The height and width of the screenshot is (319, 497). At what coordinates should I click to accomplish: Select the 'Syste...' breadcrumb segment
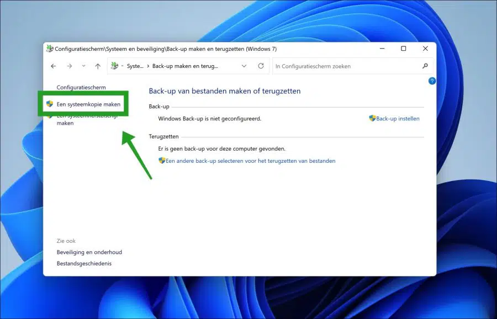[135, 66]
